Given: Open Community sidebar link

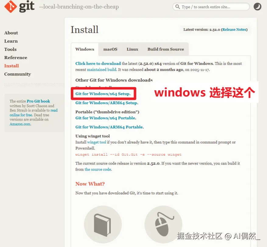Looking at the screenshot, I should click(x=18, y=74).
